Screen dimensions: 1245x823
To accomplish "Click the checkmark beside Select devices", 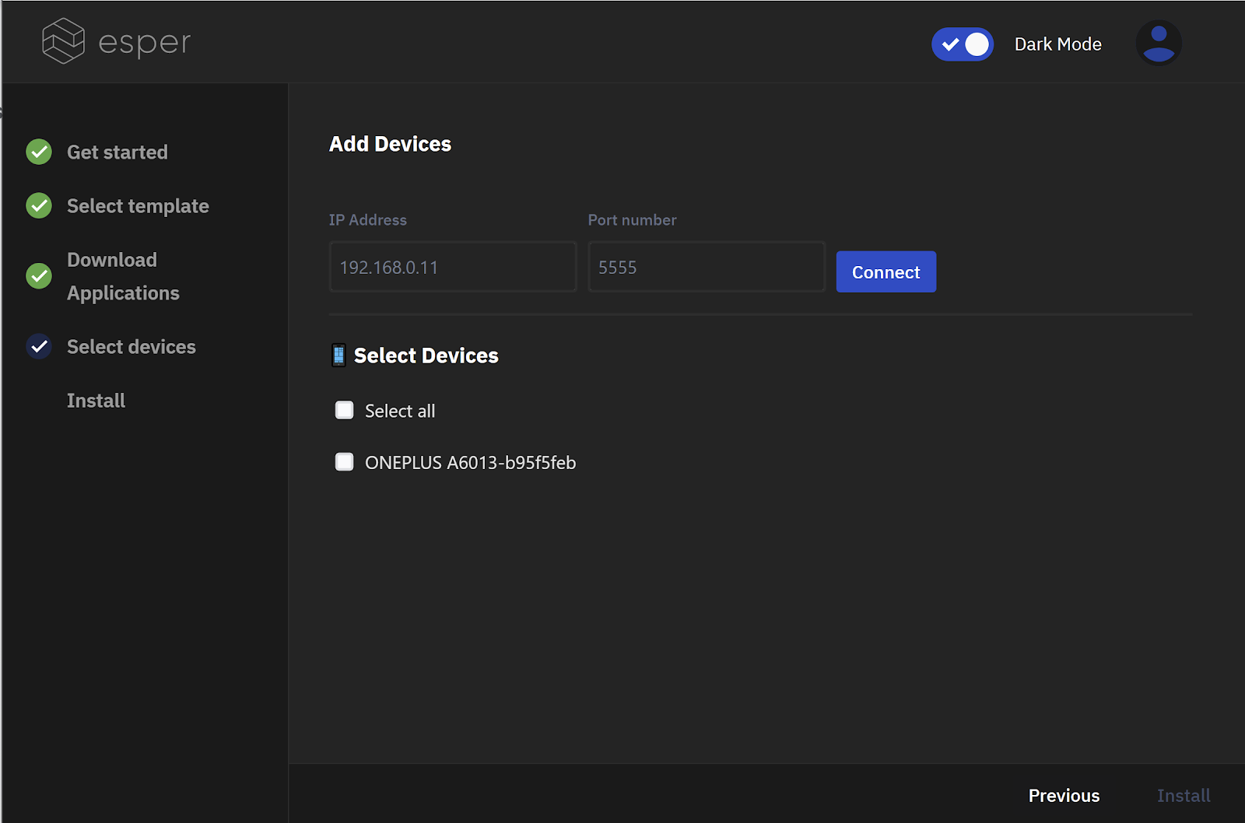I will [x=38, y=346].
